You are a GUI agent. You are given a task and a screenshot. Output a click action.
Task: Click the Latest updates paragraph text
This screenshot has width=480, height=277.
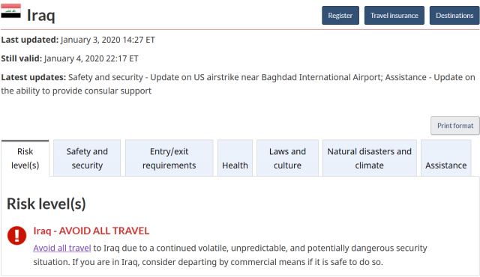tap(238, 84)
